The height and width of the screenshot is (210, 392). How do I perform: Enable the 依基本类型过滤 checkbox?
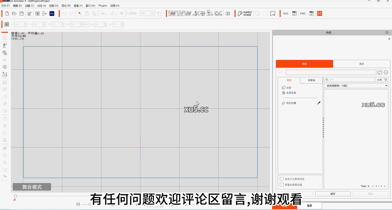tap(282, 184)
